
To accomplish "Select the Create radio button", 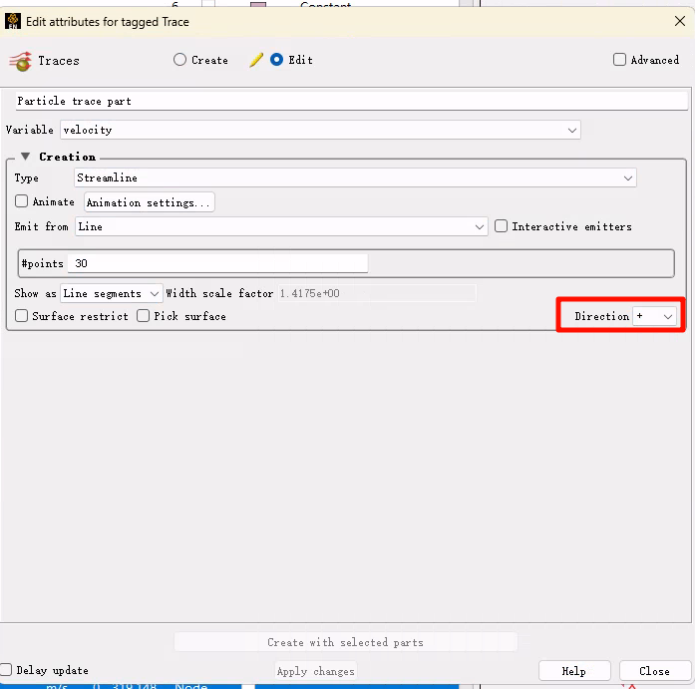I will pos(180,60).
